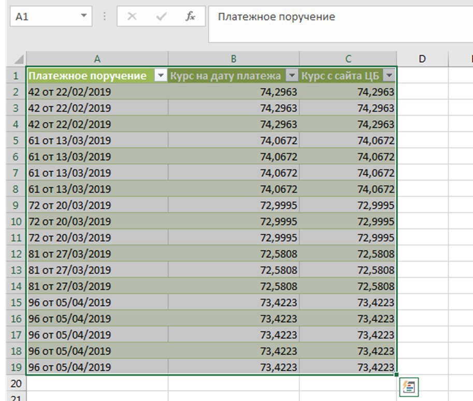Select row 5 header
This screenshot has width=473, height=401.
[16, 140]
